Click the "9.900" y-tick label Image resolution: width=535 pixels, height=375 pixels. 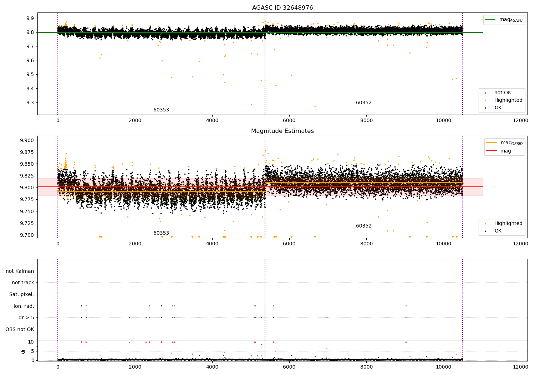tap(27, 140)
